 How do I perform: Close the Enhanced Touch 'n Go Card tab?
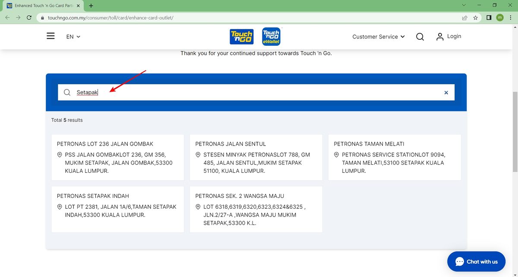pos(78,6)
